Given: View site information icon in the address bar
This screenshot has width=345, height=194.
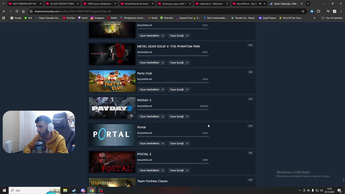Looking at the screenshot, I should coord(31,11).
